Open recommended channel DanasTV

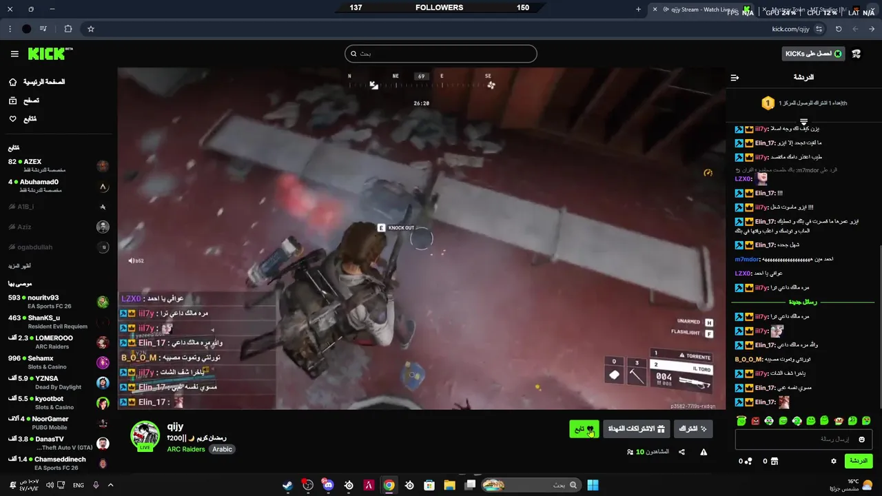point(59,443)
